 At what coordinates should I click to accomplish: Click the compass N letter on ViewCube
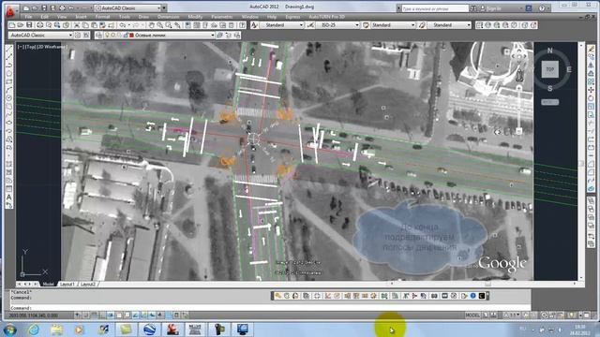[x=550, y=51]
